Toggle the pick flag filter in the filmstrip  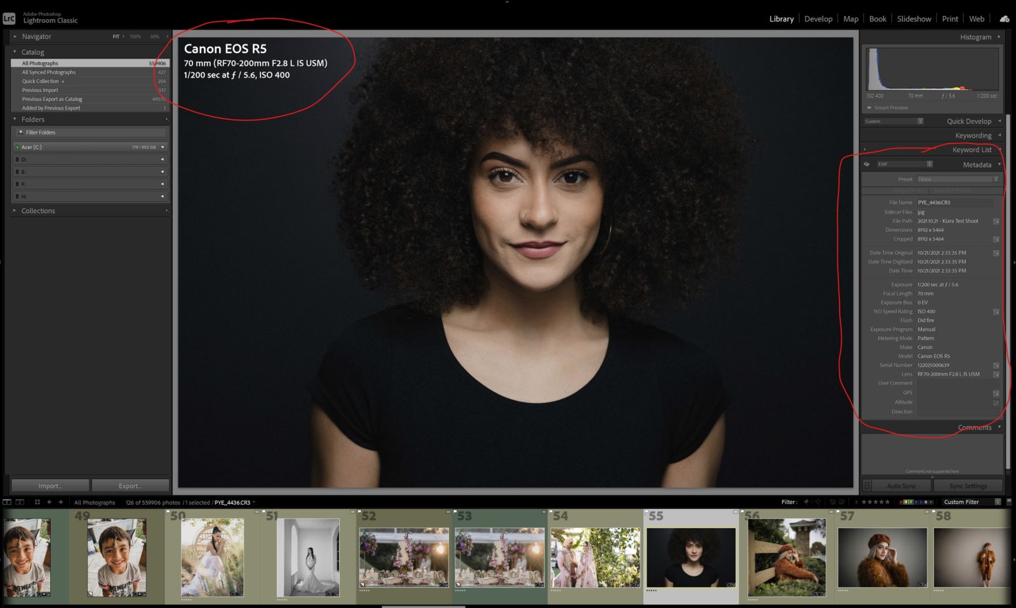tap(806, 502)
